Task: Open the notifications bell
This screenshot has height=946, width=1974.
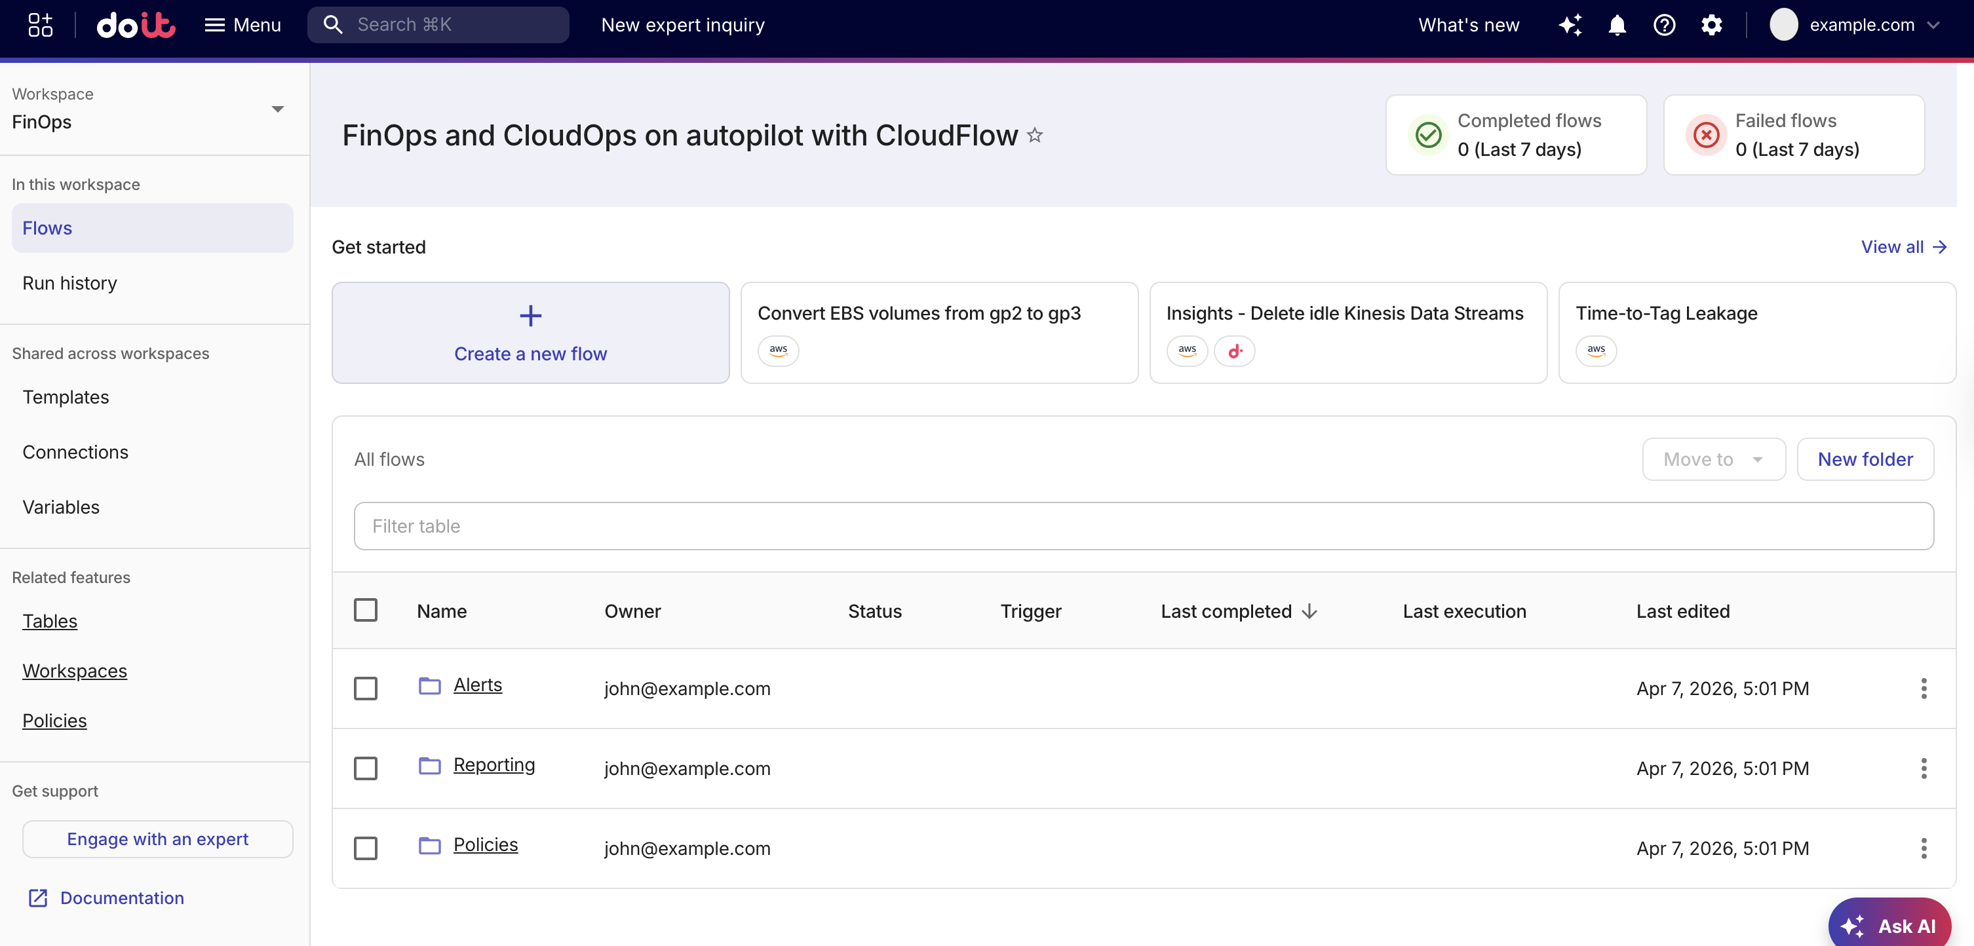Action: pos(1617,24)
